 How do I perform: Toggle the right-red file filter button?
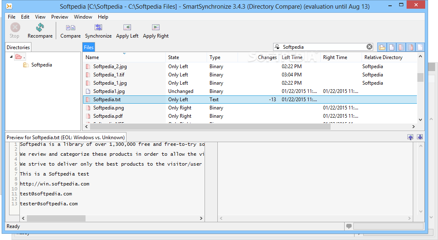[411, 47]
